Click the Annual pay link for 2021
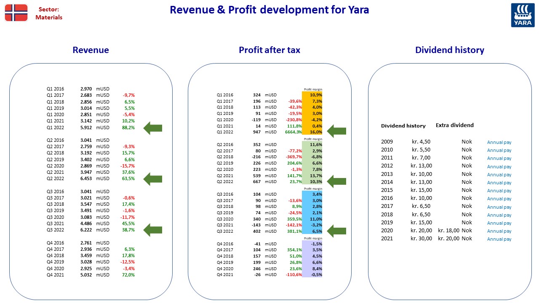 [x=499, y=239]
